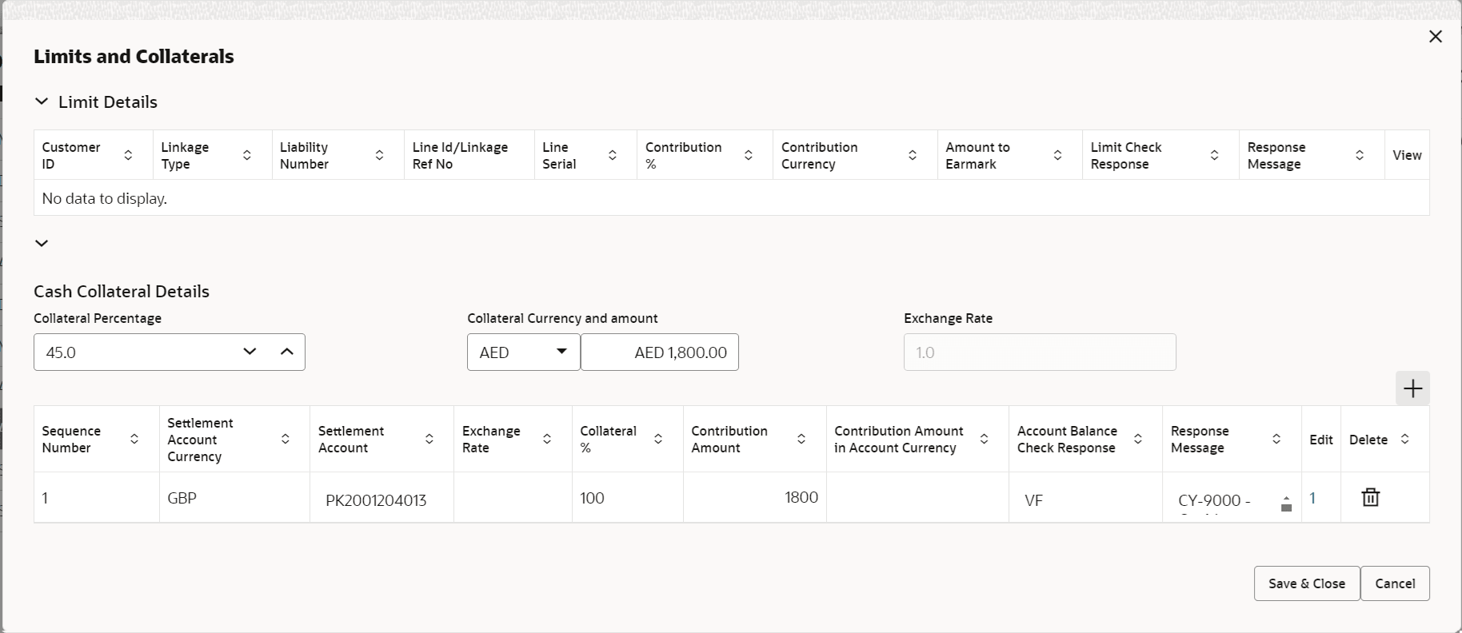Viewport: 1462px width, 633px height.
Task: Sort by Liability Number column
Action: click(x=379, y=155)
